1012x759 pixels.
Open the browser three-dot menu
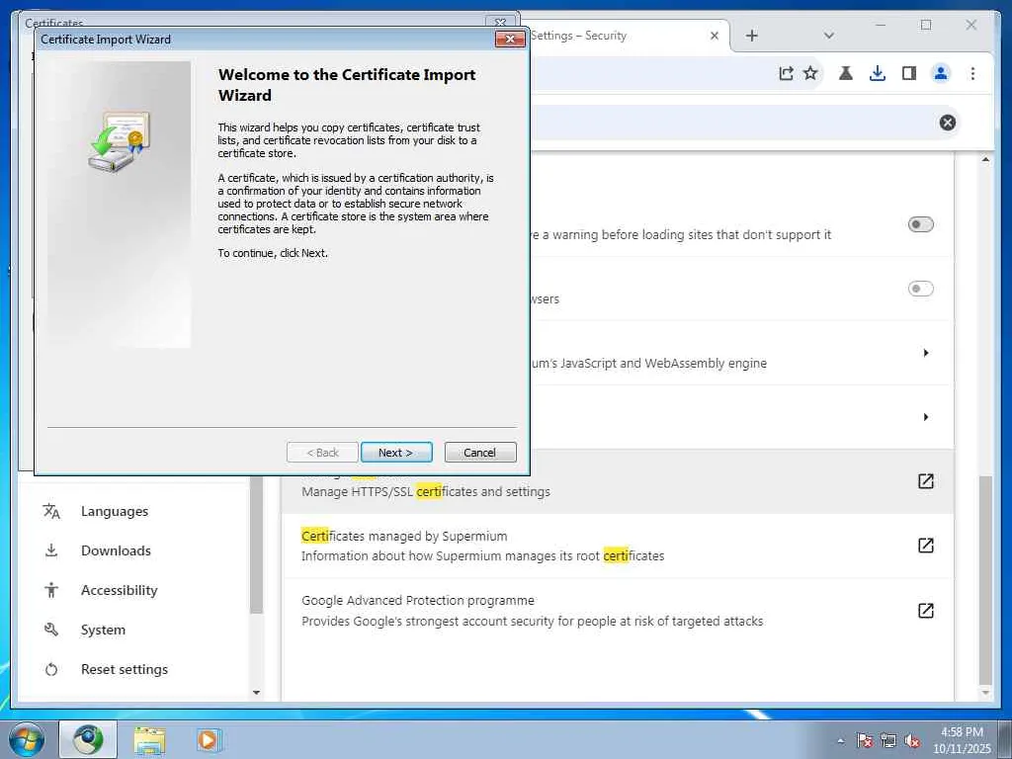point(972,73)
